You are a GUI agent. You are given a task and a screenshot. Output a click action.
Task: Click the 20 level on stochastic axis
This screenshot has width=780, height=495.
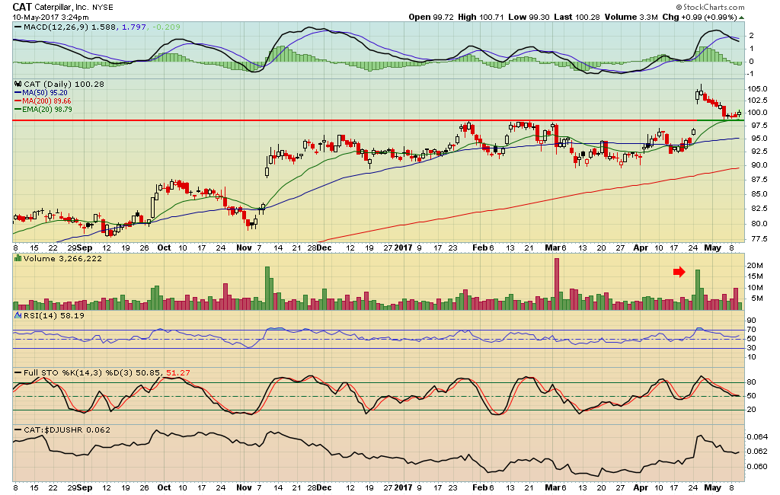(751, 410)
